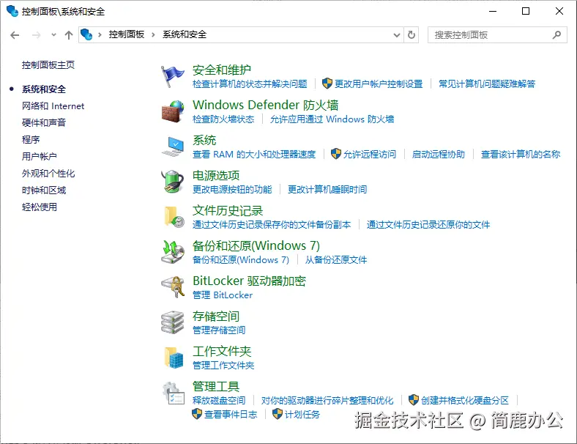The width and height of the screenshot is (577, 444).
Task: Click the shield icon beside 查看事件日志
Action: [197, 414]
